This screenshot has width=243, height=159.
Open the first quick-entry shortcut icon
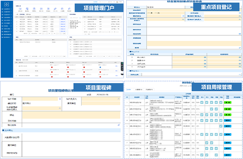20,9
